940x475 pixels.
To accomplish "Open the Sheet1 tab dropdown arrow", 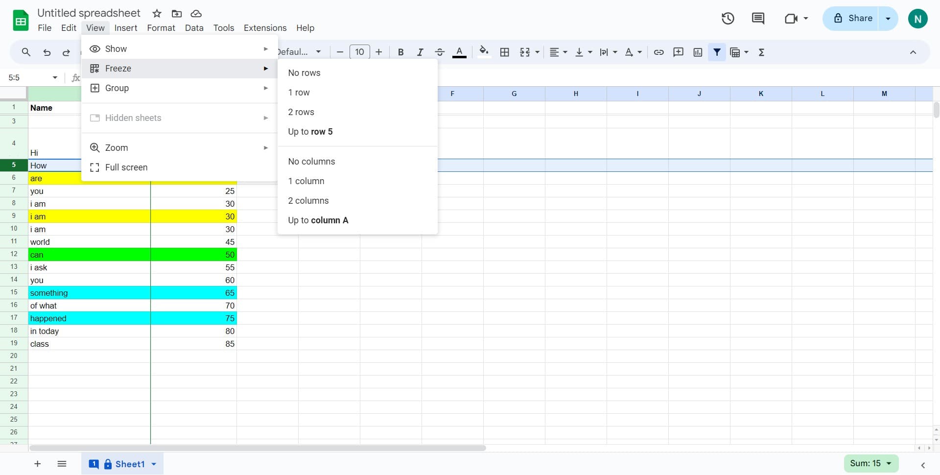I will click(x=154, y=464).
